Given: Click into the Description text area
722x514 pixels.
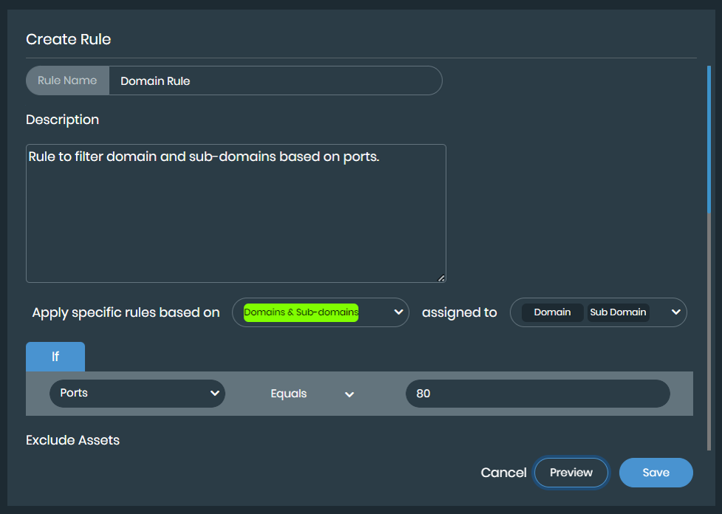Looking at the screenshot, I should tap(235, 213).
